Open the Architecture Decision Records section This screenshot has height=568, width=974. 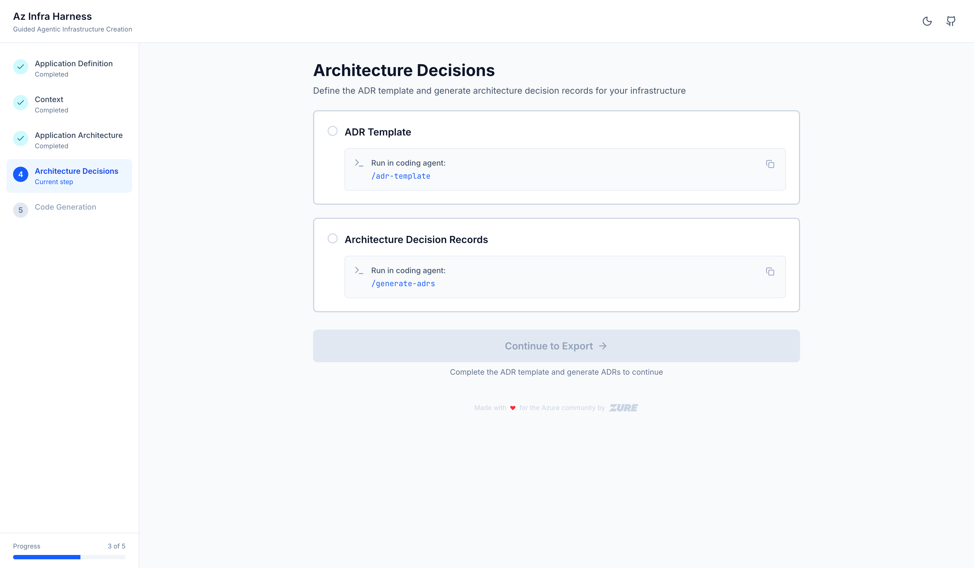[x=417, y=239]
